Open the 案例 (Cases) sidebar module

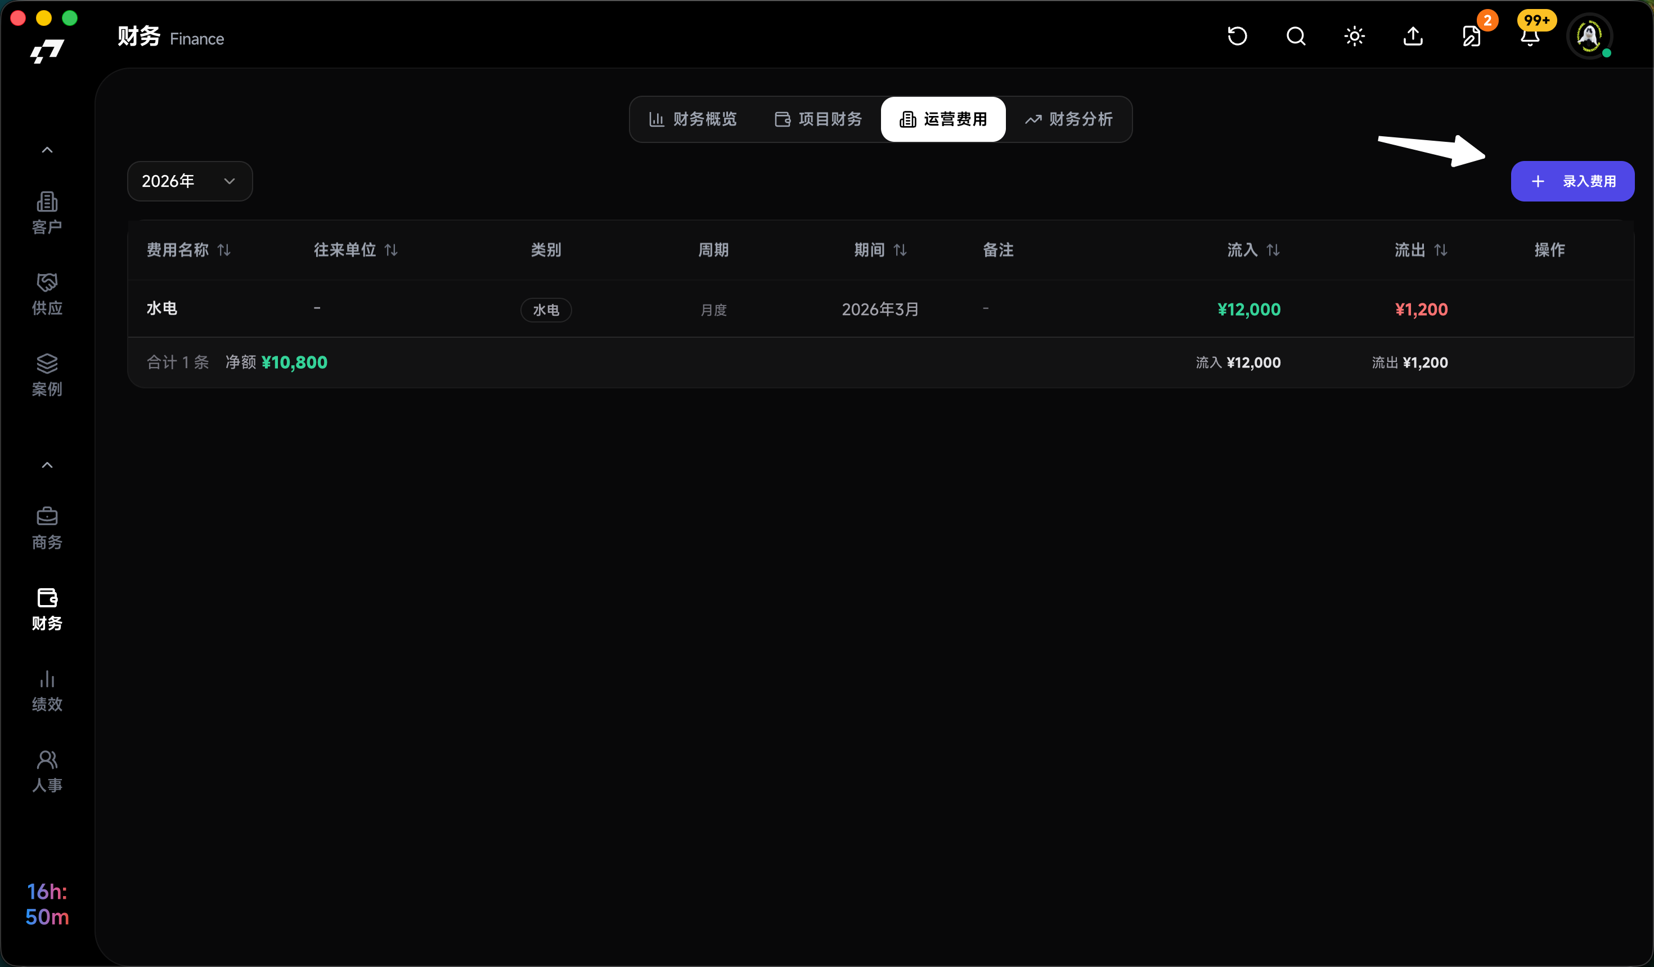47,375
